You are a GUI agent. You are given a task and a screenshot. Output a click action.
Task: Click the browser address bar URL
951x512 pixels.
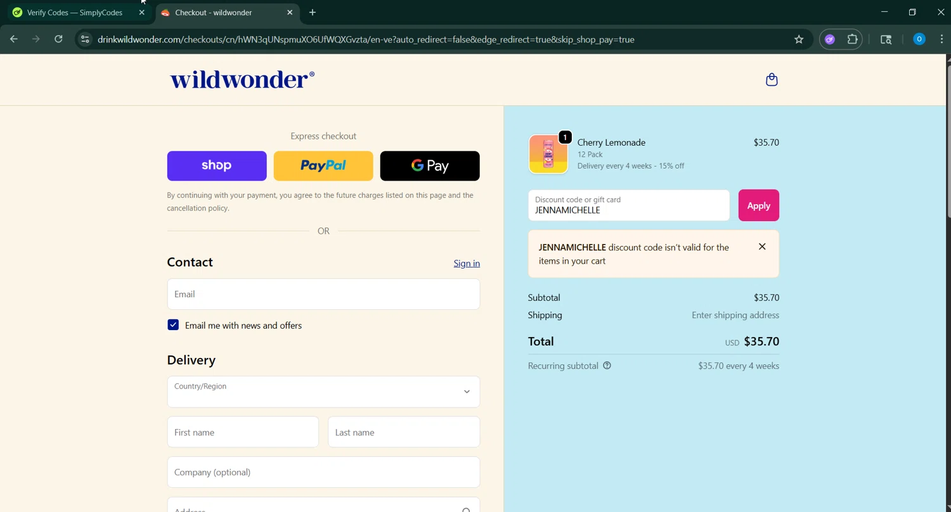coord(366,39)
